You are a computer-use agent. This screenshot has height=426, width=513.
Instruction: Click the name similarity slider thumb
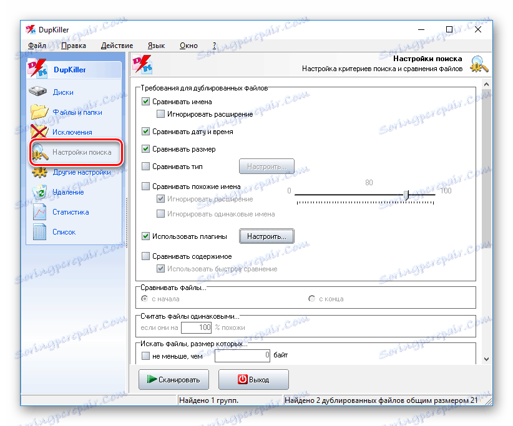[x=406, y=195]
